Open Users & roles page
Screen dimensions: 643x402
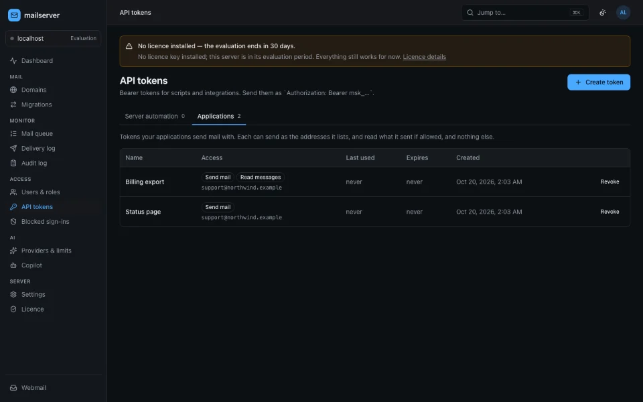(x=54, y=192)
